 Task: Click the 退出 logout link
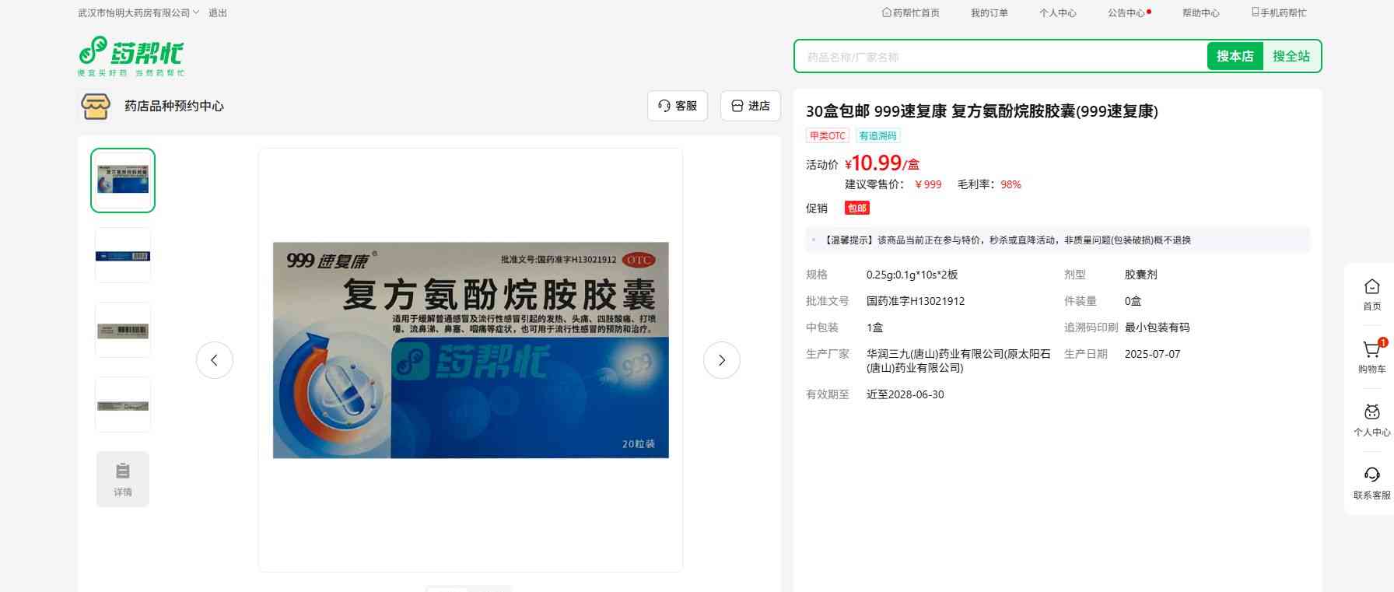pos(218,13)
